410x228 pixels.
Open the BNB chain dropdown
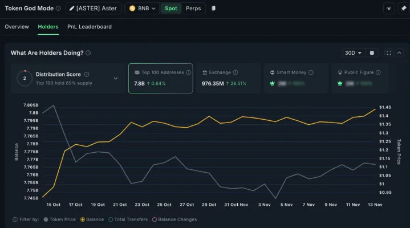(142, 9)
